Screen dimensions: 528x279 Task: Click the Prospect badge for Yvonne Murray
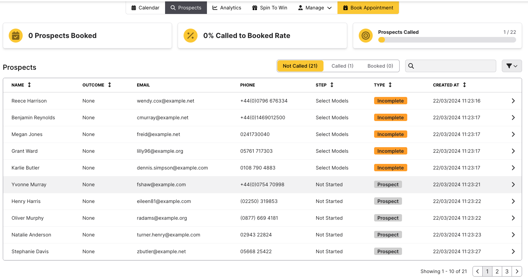tap(388, 184)
